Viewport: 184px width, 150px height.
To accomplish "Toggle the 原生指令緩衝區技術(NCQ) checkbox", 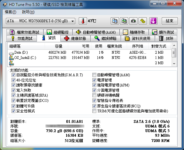I will pyautogui.click(x=94, y=106).
